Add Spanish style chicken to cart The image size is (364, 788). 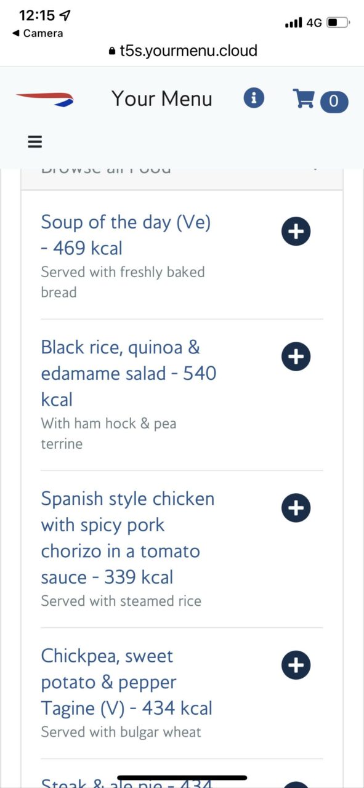coord(296,508)
